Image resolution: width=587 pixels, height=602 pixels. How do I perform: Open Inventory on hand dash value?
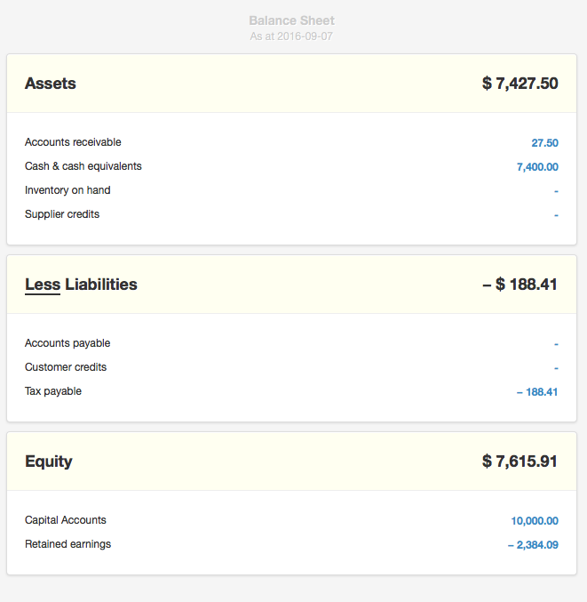[x=556, y=191]
